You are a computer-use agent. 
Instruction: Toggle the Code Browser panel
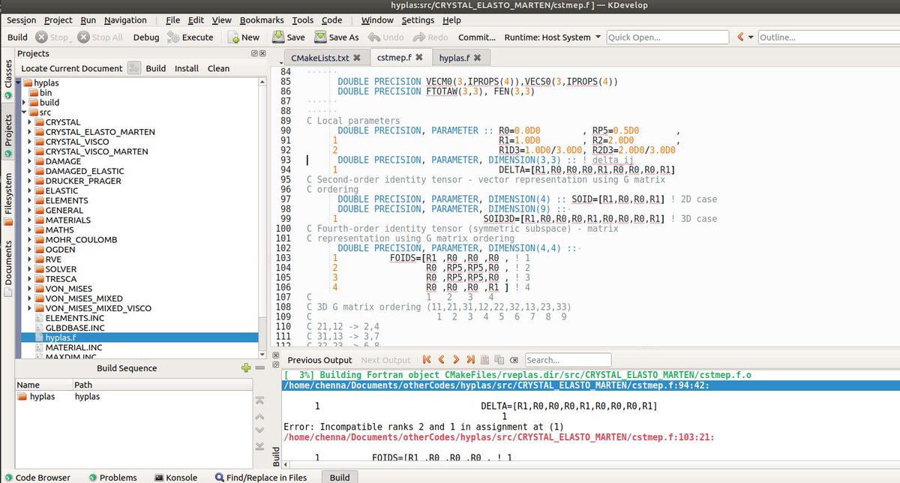pos(40,477)
